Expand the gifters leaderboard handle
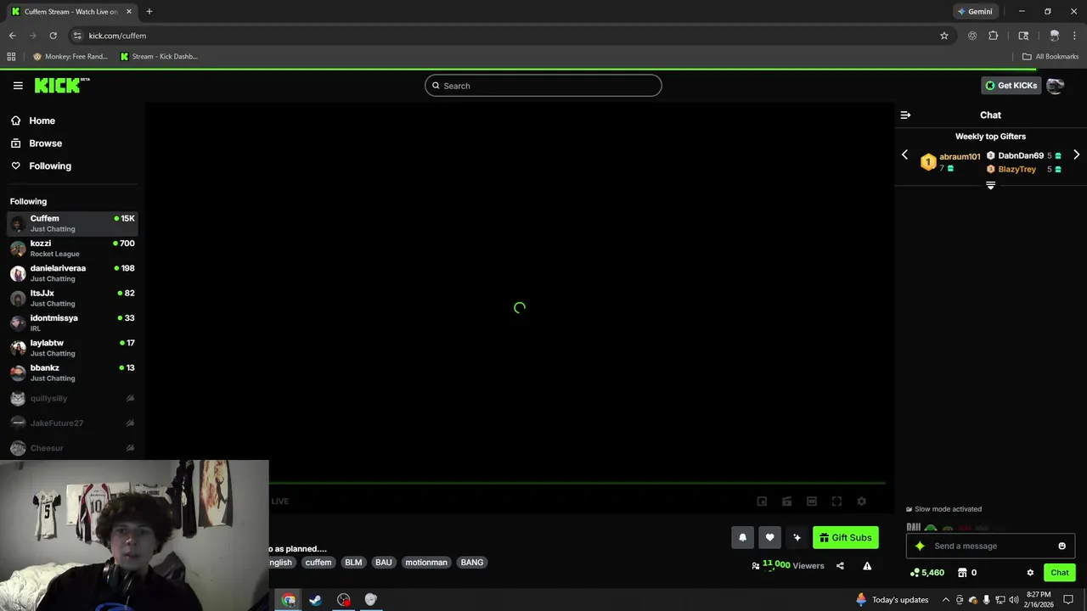This screenshot has height=611, width=1087. (990, 185)
